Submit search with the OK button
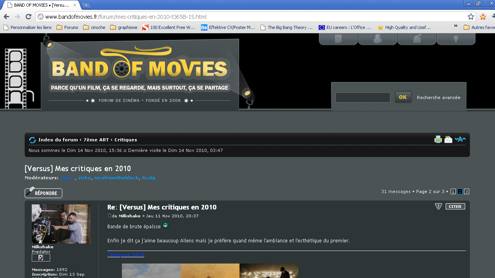Image resolution: width=495 pixels, height=278 pixels. tap(403, 97)
